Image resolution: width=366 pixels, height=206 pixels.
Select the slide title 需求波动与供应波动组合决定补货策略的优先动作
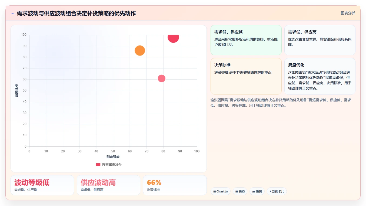[x=76, y=13]
